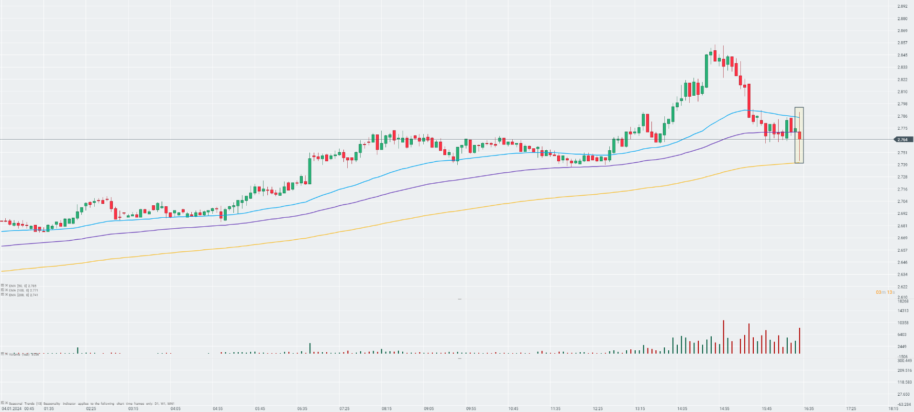Click the 2.798 price scale label

click(903, 104)
